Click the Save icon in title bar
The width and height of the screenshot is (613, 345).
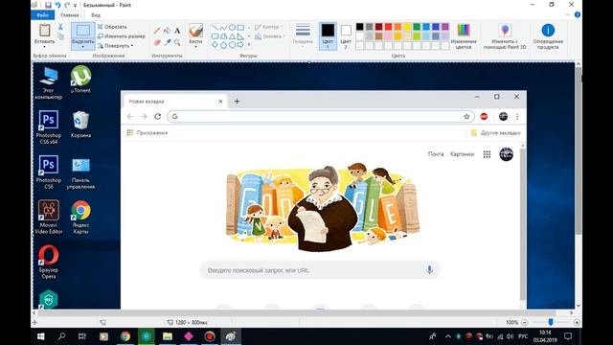pos(48,5)
